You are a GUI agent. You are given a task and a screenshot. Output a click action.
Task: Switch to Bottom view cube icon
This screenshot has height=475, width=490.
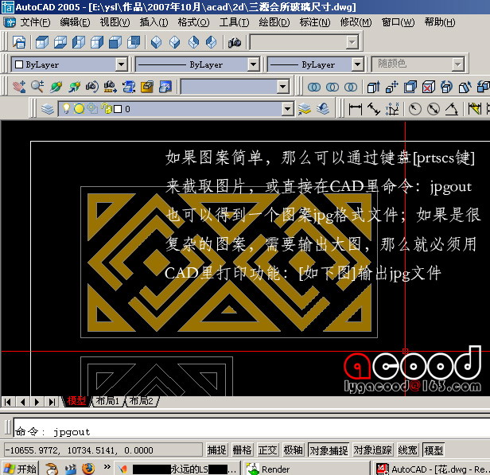[x=60, y=42]
